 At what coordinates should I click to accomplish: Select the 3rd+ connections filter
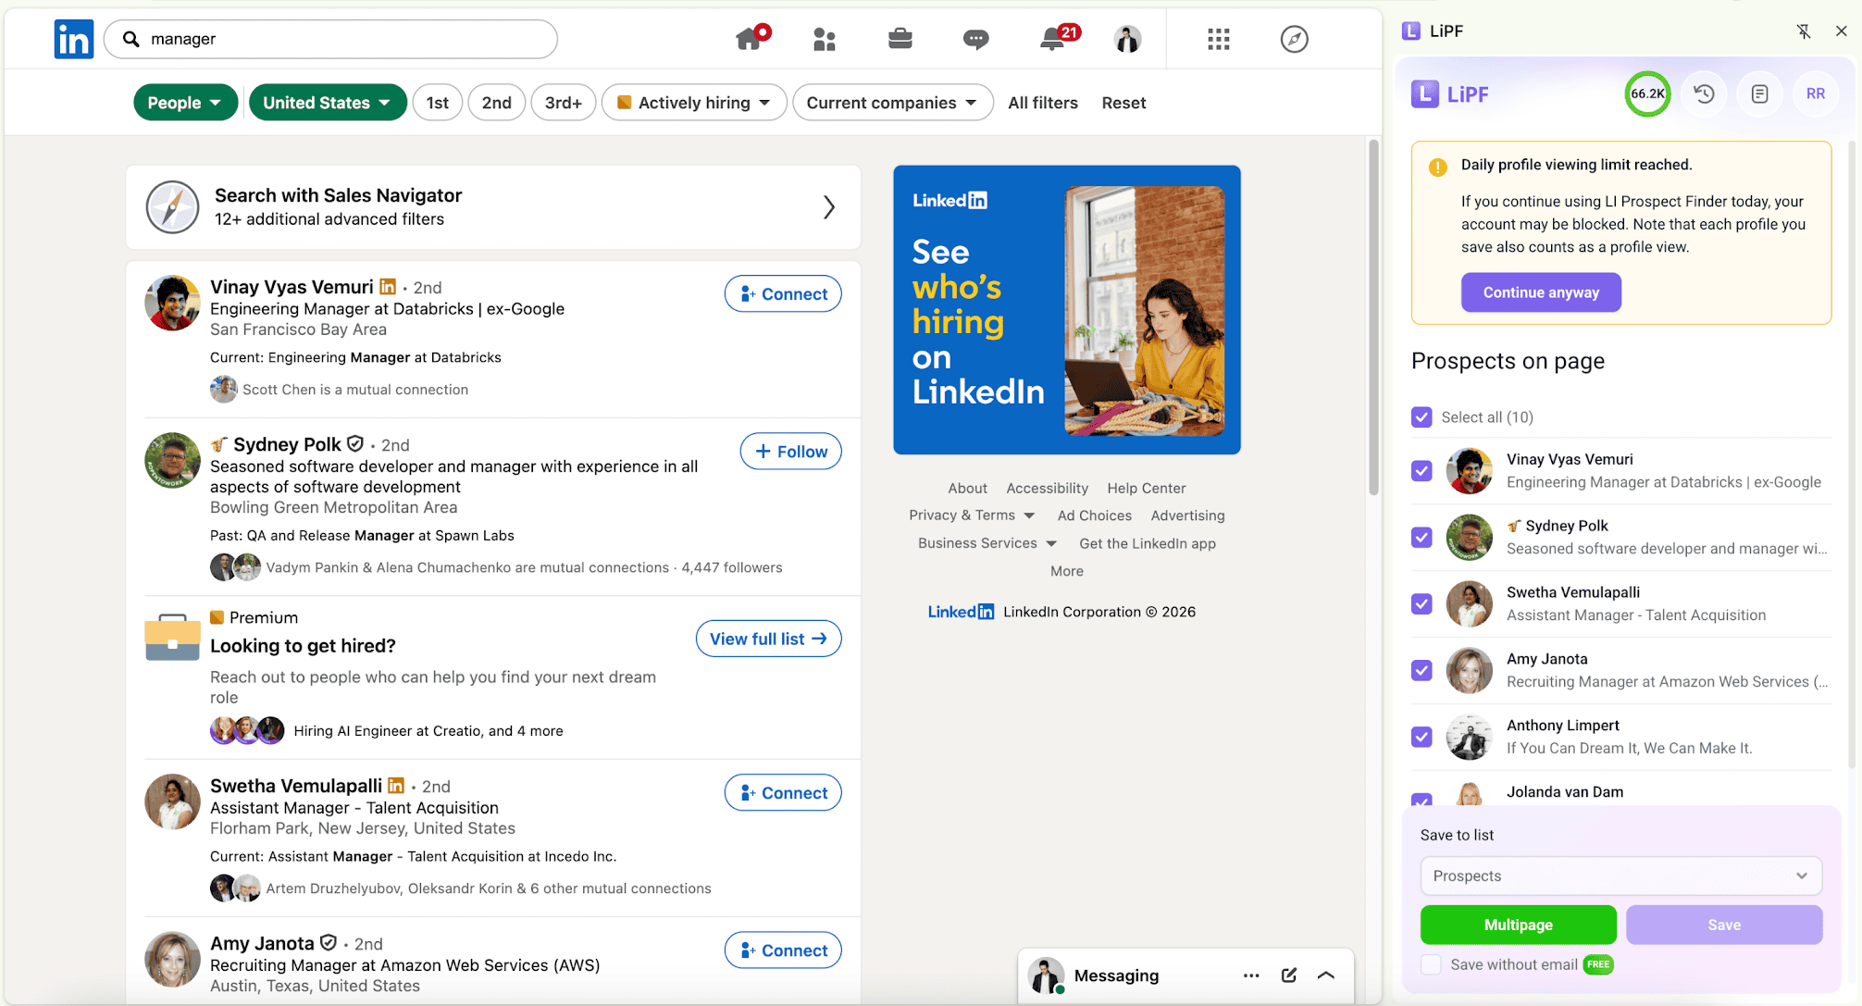click(563, 103)
